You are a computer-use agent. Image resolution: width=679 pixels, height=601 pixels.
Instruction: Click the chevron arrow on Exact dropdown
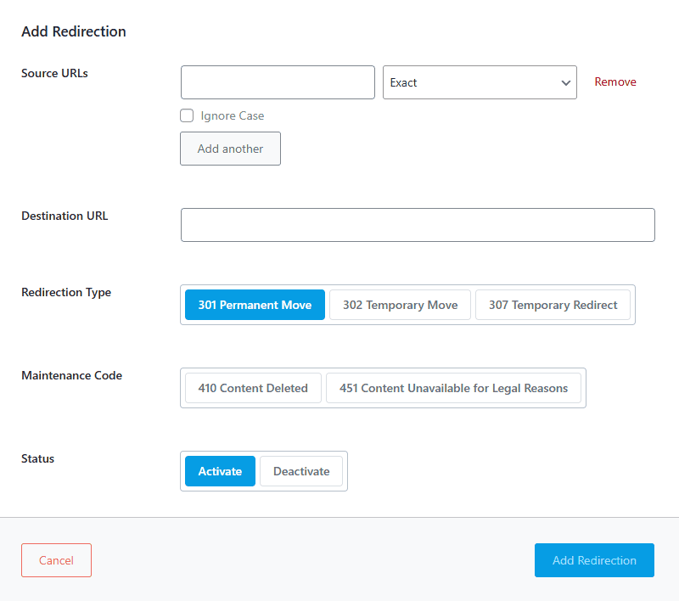pyautogui.click(x=565, y=83)
